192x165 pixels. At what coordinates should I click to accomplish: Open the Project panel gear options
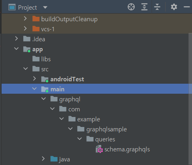click(x=174, y=7)
